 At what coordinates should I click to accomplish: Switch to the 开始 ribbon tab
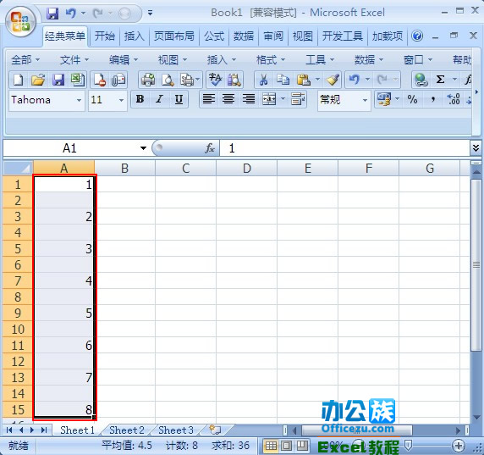[105, 36]
